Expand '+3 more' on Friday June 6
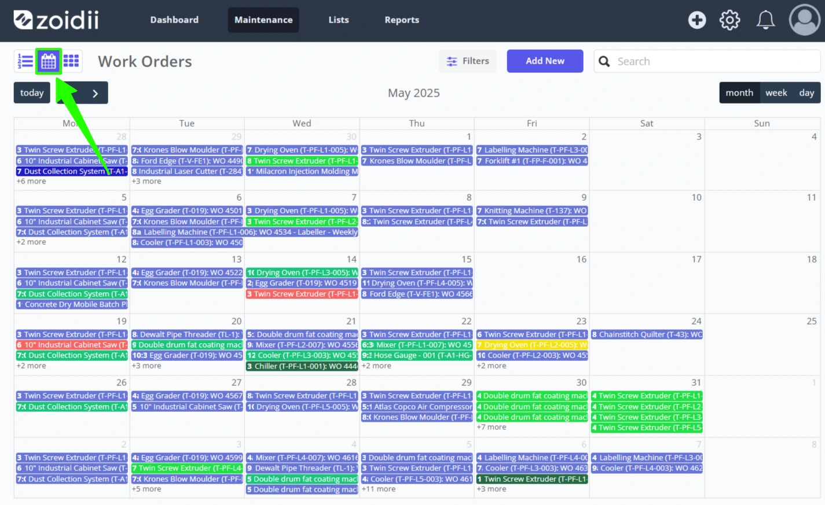 pyautogui.click(x=492, y=489)
